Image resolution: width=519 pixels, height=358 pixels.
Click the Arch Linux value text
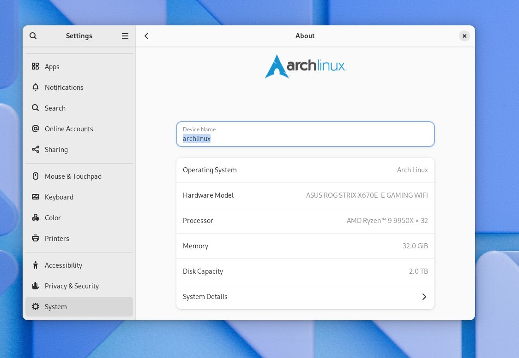click(412, 170)
